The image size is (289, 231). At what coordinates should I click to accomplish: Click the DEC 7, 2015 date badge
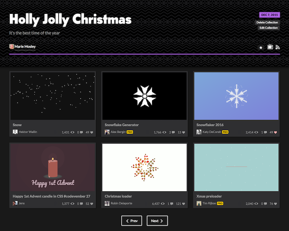point(269,15)
